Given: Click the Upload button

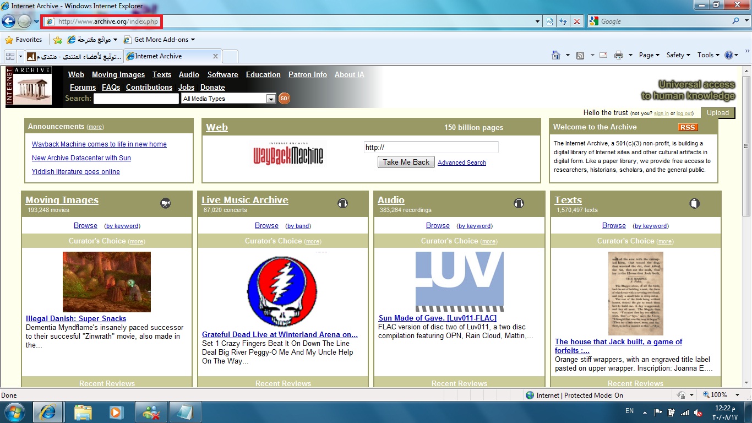Looking at the screenshot, I should [x=718, y=113].
